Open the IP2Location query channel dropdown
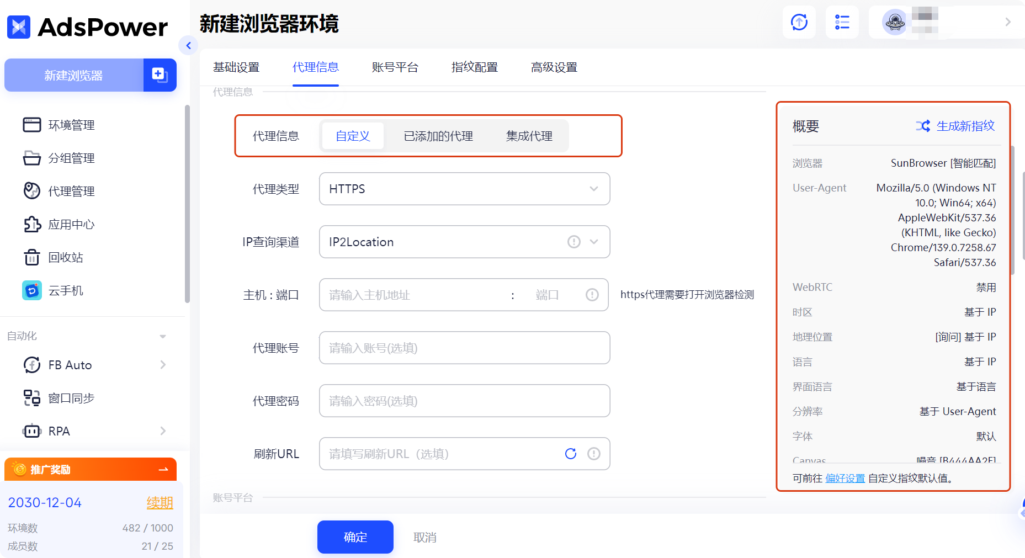This screenshot has width=1025, height=558. [x=594, y=242]
